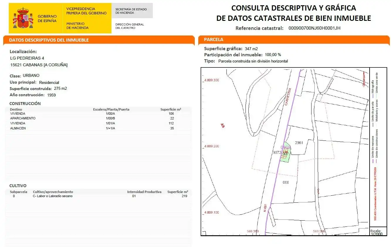
Task: Click the 'A9' label on the map
Action: point(223,125)
